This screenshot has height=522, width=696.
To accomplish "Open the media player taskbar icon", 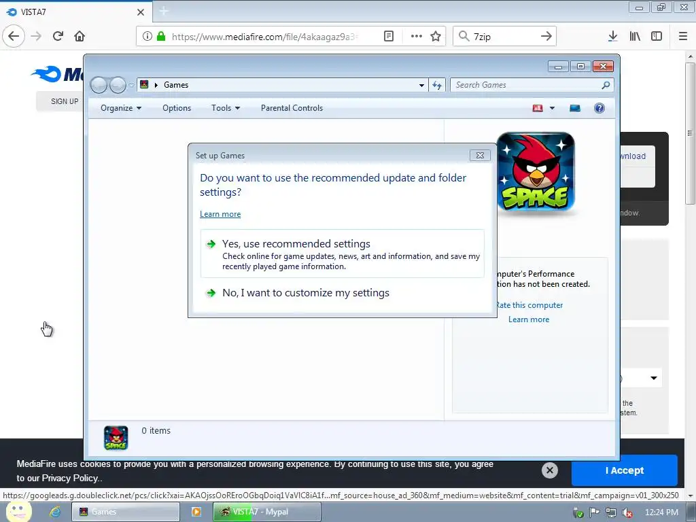I will tap(196, 512).
